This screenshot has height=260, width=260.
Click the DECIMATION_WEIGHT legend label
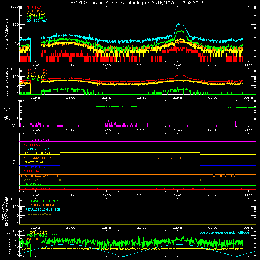[41, 205]
